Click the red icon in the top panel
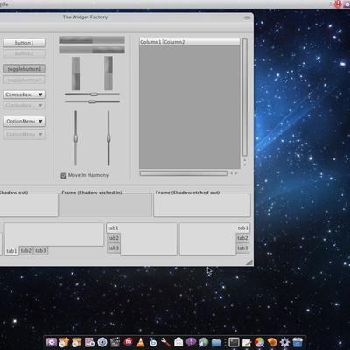The width and height of the screenshot is (350, 350). (x=339, y=3)
